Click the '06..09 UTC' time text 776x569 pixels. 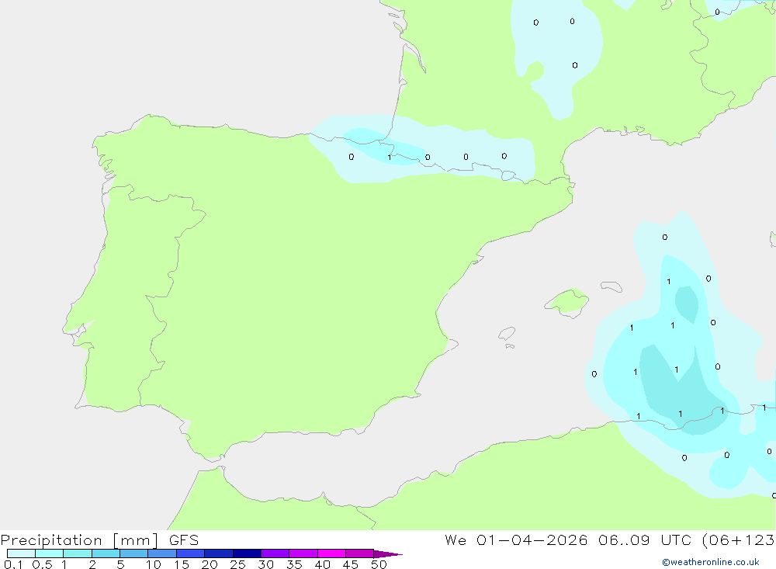pos(645,540)
